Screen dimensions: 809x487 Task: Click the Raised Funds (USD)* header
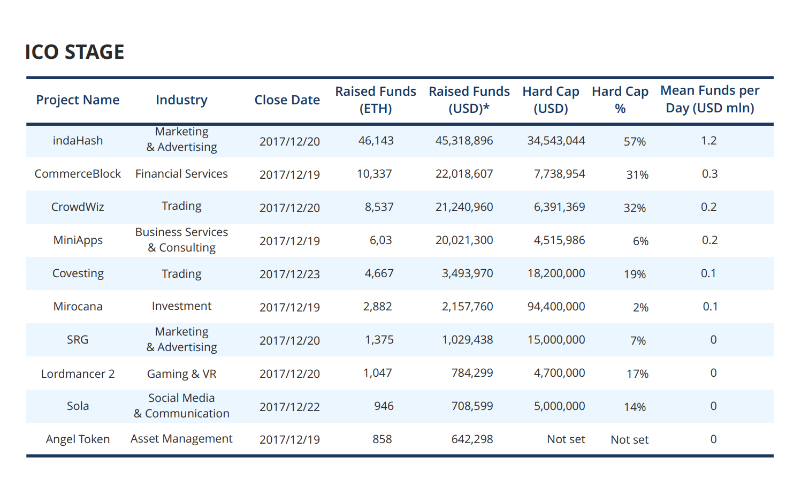tap(469, 100)
